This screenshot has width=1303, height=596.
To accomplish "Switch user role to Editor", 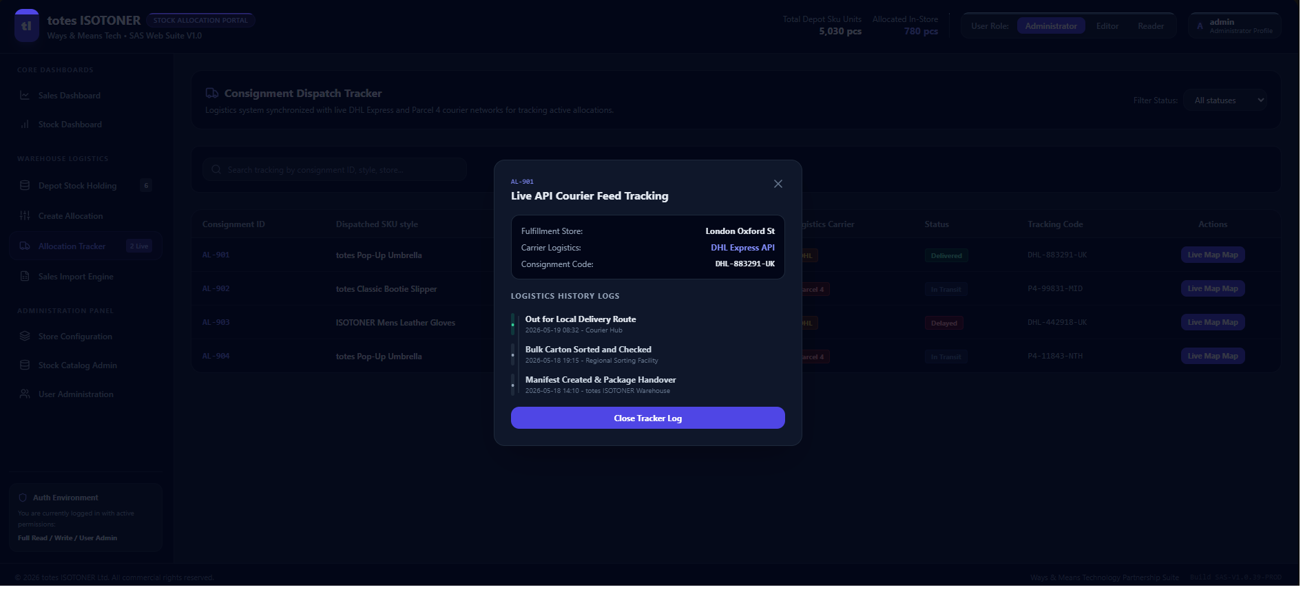I will 1107,26.
